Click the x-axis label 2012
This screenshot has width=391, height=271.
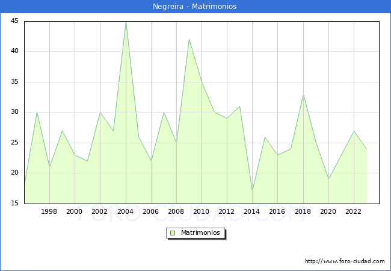(226, 211)
